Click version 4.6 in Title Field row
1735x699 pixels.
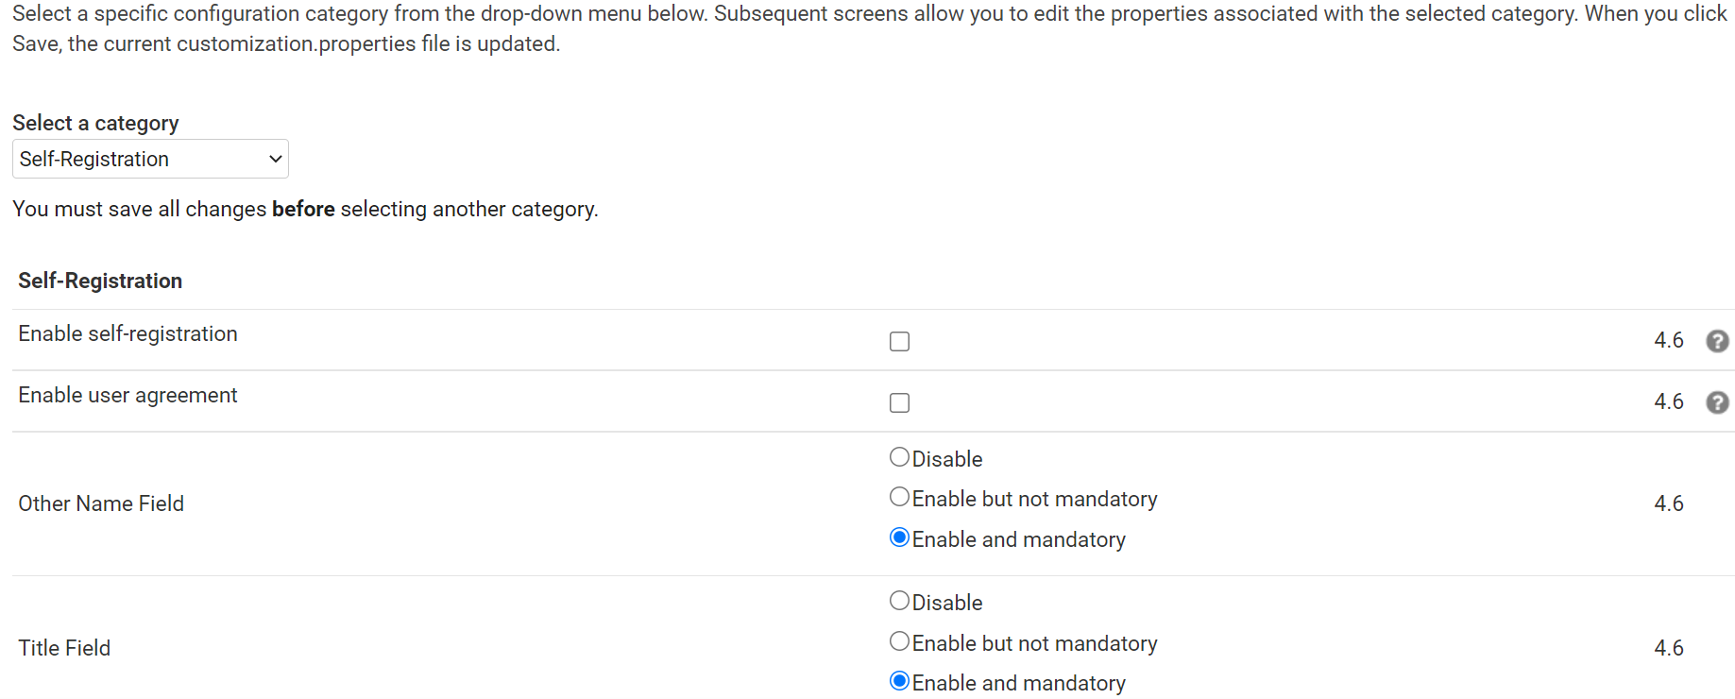tap(1669, 648)
